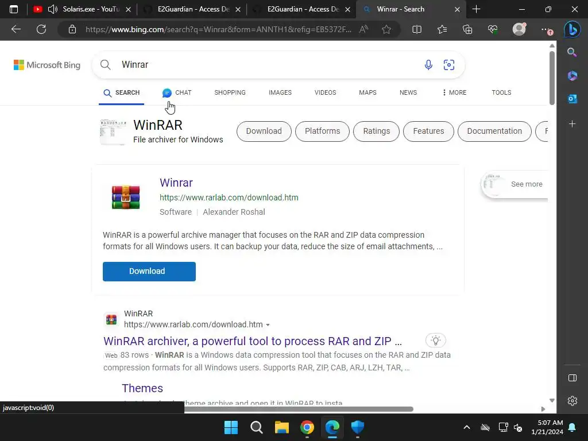Add a sidebar app with plus icon

(x=572, y=124)
